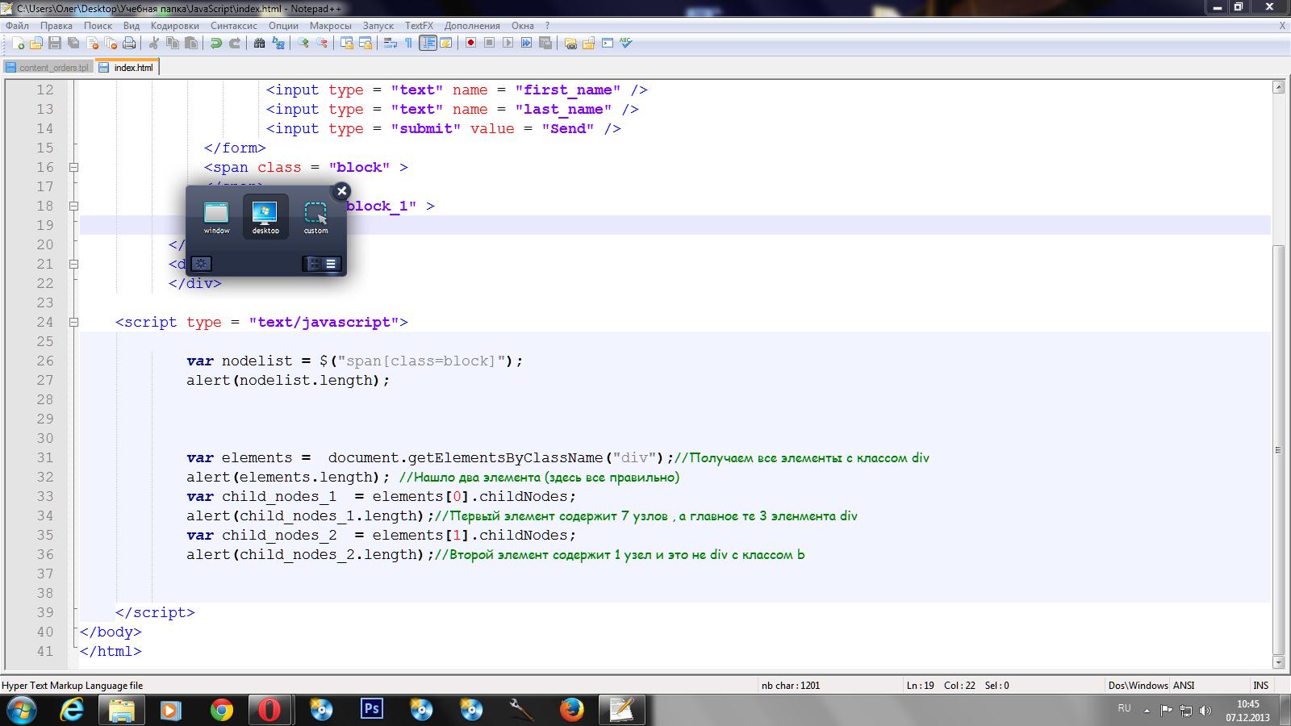The image size is (1291, 726).
Task: Open the Дополнения plugins menu
Action: pos(472,26)
